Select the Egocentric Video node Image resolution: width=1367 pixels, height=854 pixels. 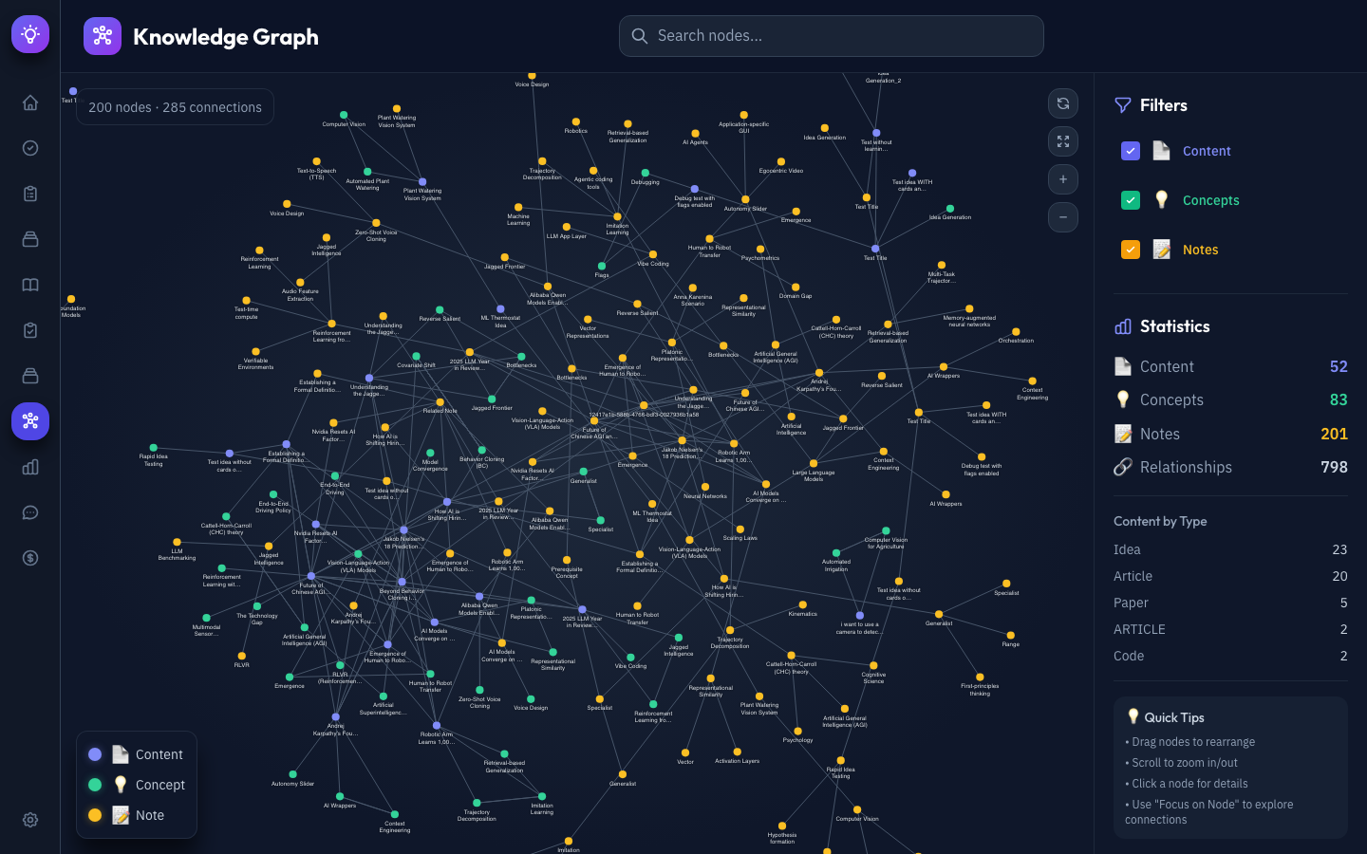click(781, 162)
